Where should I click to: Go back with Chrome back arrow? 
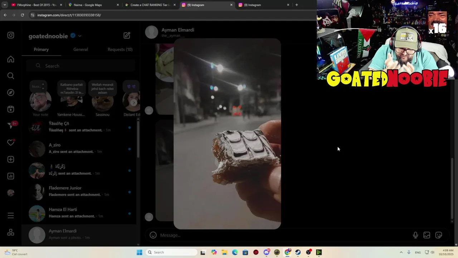(x=5, y=15)
